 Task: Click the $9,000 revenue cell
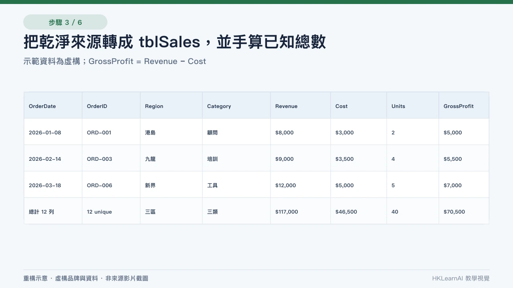point(301,158)
